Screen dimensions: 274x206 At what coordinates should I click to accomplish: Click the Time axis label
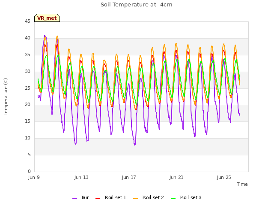pyautogui.click(x=242, y=184)
